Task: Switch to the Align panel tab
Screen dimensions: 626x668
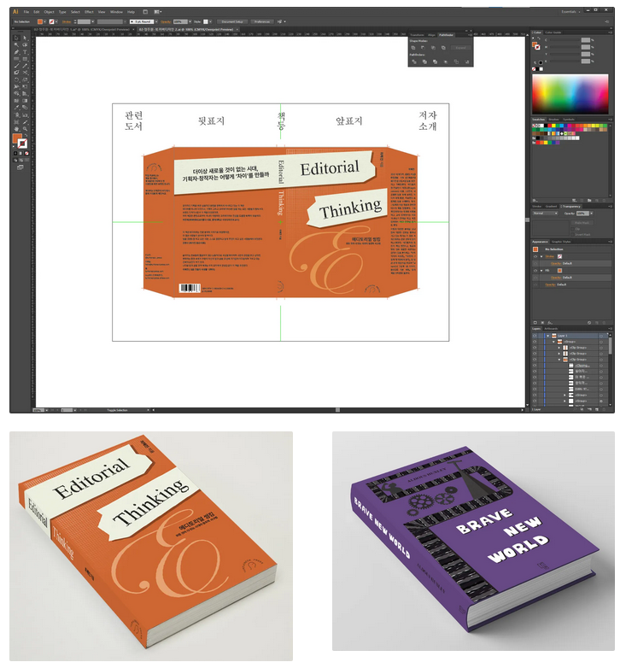Action: pos(431,35)
